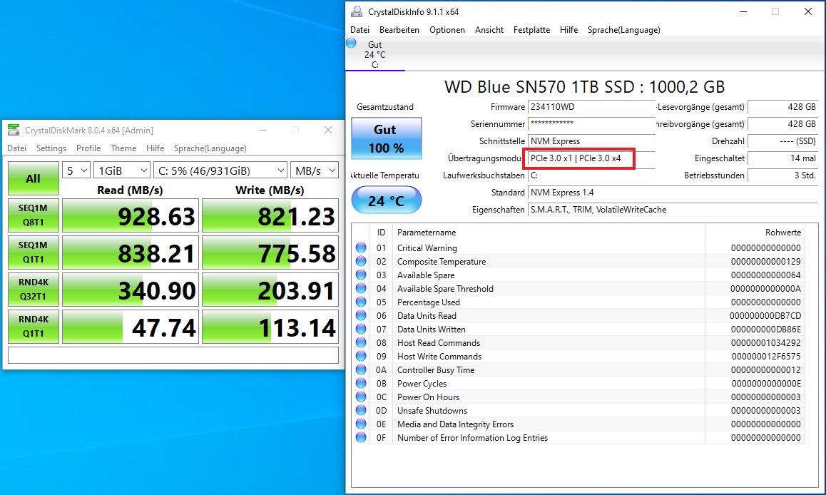Run the RND4K Q32T1 benchmark
Viewport: 826px width, 495px height.
[x=34, y=289]
